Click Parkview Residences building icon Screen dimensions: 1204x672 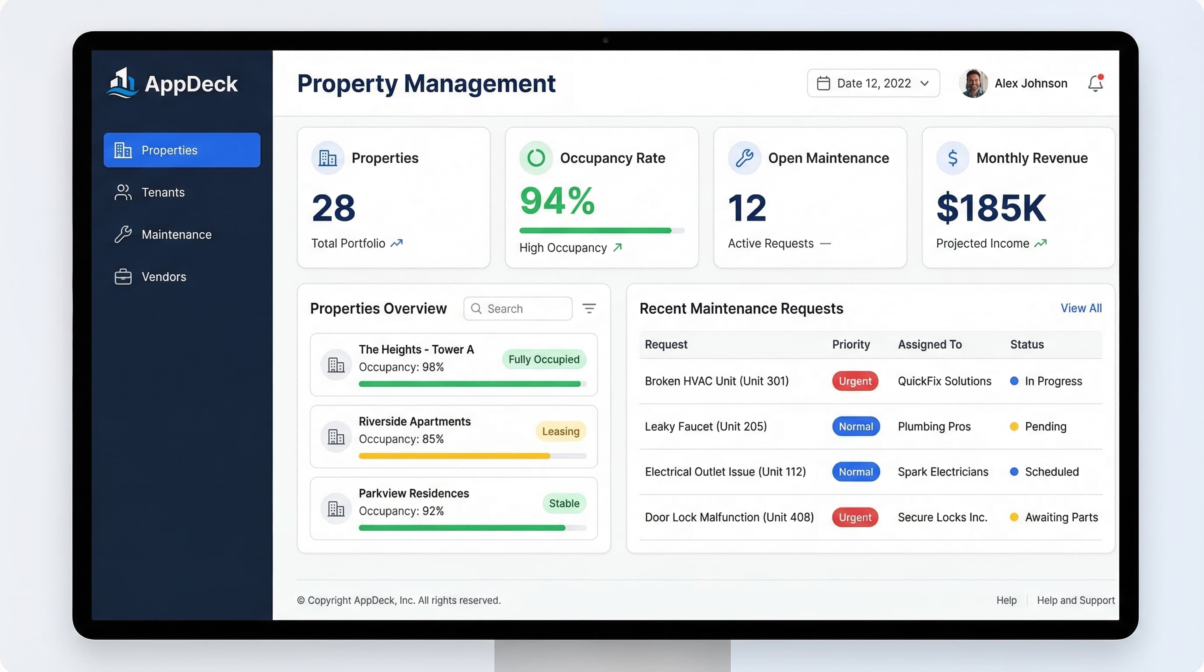(x=336, y=508)
